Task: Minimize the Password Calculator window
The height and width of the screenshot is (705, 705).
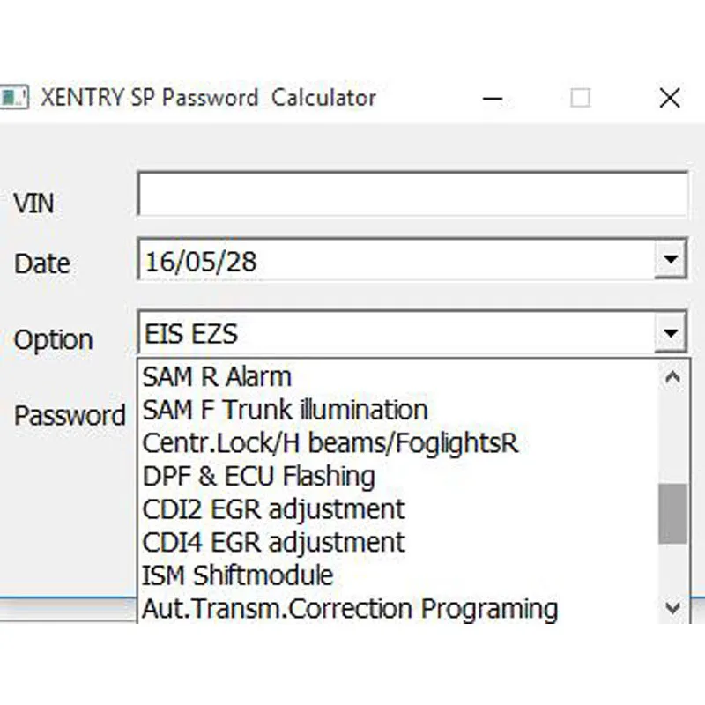Action: click(x=493, y=98)
